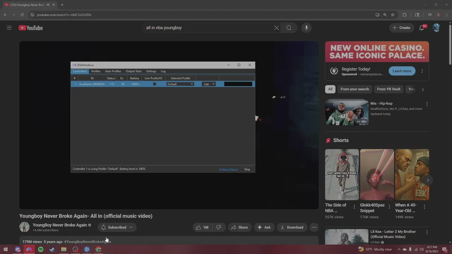Viewport: 452px width, 254px height.
Task: Open the arrow dropdown next to Edit
Action: pos(214,84)
